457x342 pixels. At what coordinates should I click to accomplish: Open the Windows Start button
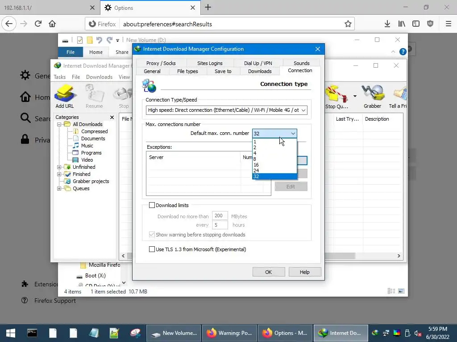[11, 333]
